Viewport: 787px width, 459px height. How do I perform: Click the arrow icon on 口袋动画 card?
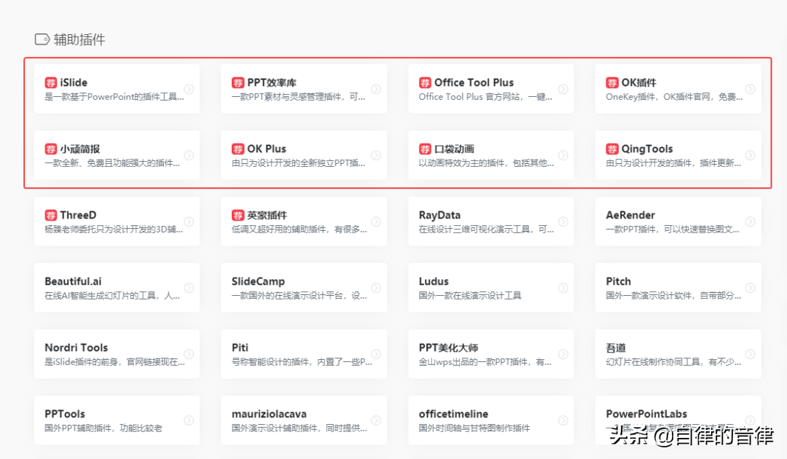pyautogui.click(x=563, y=155)
